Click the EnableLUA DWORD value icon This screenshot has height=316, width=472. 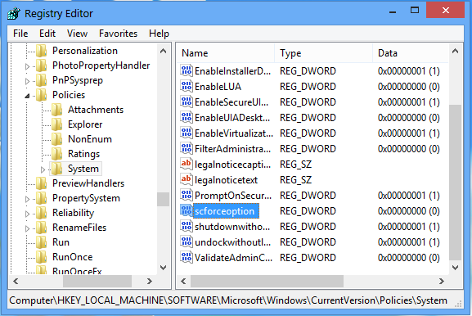(187, 87)
